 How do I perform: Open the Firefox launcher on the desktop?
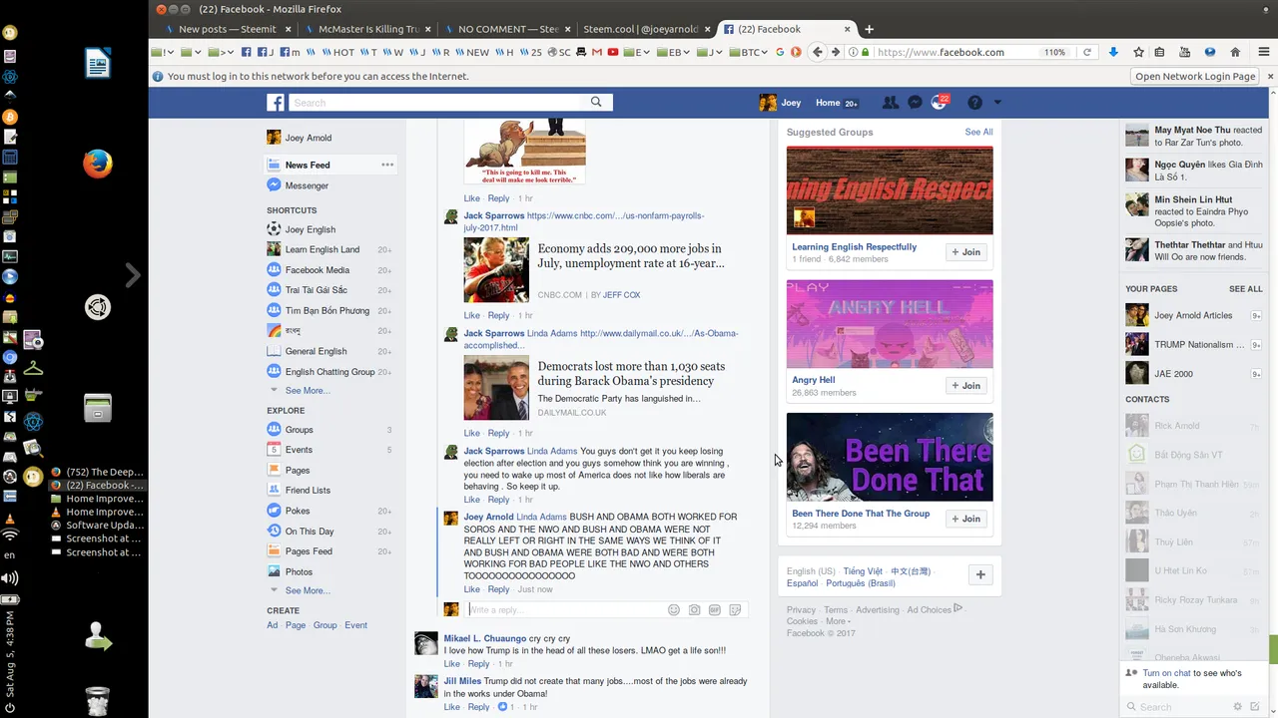[x=97, y=163]
